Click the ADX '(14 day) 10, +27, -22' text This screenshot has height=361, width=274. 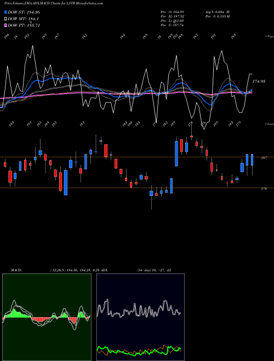(154, 270)
